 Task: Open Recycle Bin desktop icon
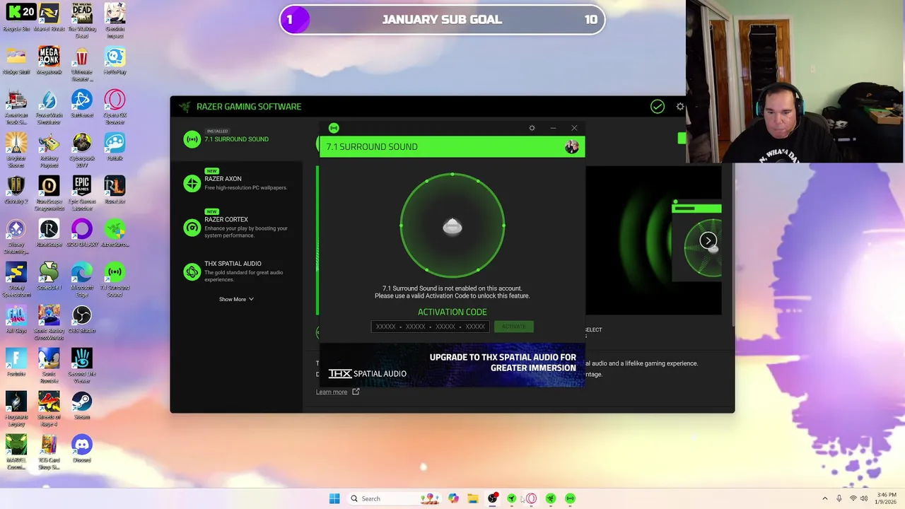point(16,18)
